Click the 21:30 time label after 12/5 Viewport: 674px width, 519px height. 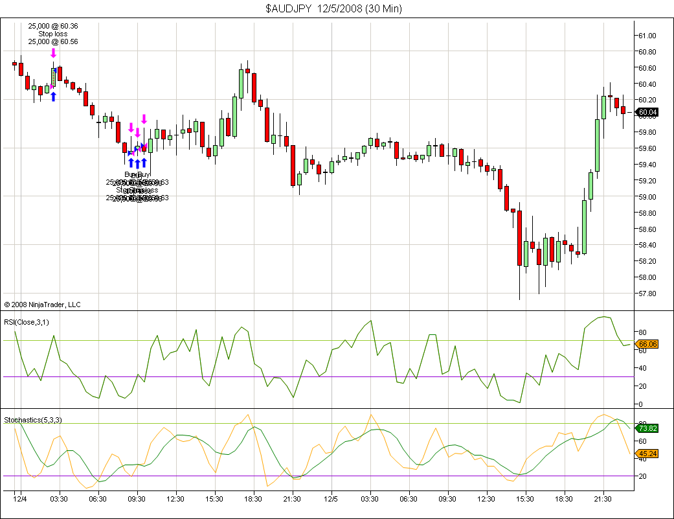[603, 499]
